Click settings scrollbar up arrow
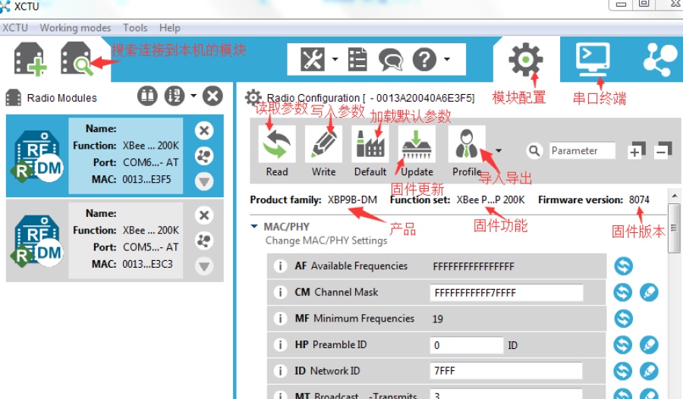 point(675,196)
